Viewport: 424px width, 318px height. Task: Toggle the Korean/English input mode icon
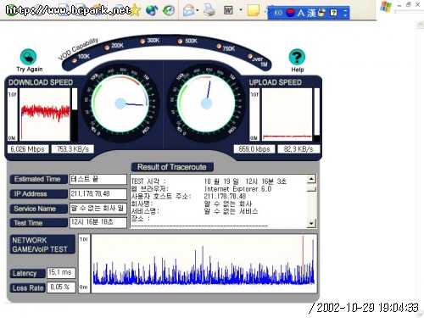301,13
